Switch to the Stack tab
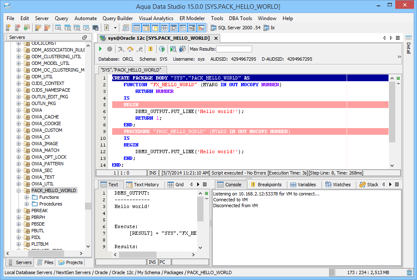This screenshot has height=280, width=417. (x=368, y=185)
